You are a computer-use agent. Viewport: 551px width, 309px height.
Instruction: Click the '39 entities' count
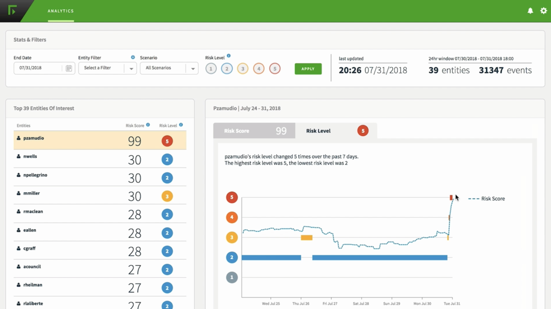click(x=449, y=70)
